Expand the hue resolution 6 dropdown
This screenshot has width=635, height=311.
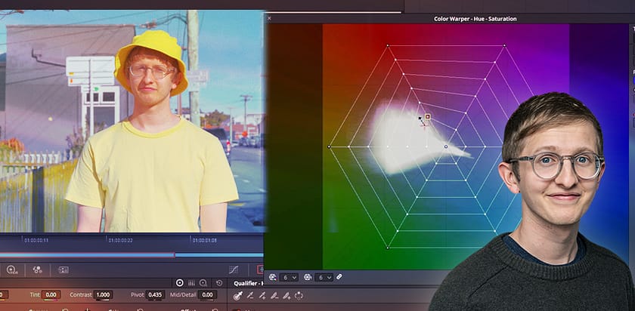tap(289, 278)
